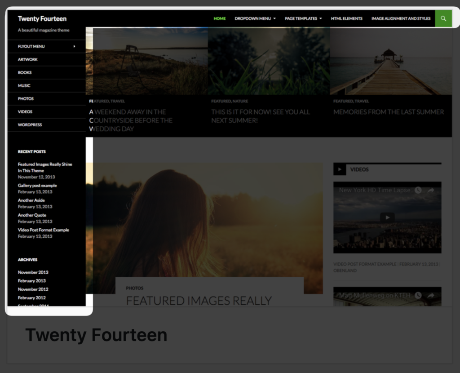The image size is (460, 373).
Task: Click the grass and trees featured thumbnail
Action: [x=269, y=61]
